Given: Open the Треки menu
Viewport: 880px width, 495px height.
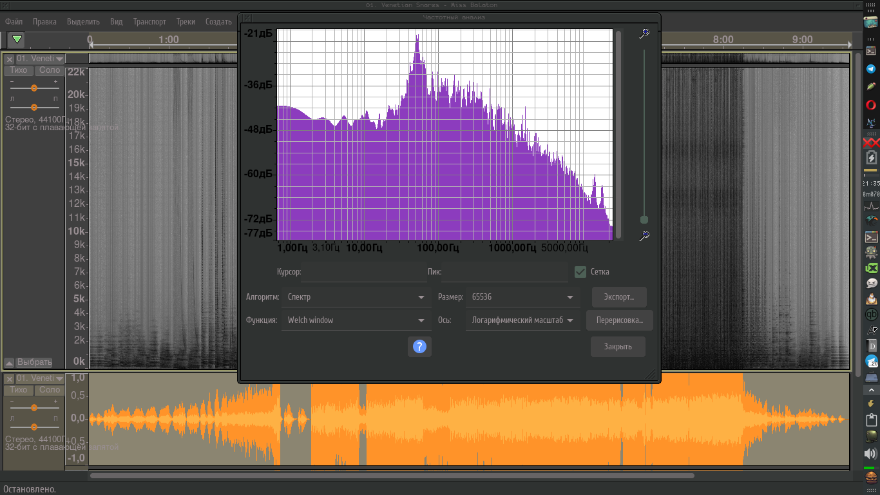Looking at the screenshot, I should tap(186, 21).
